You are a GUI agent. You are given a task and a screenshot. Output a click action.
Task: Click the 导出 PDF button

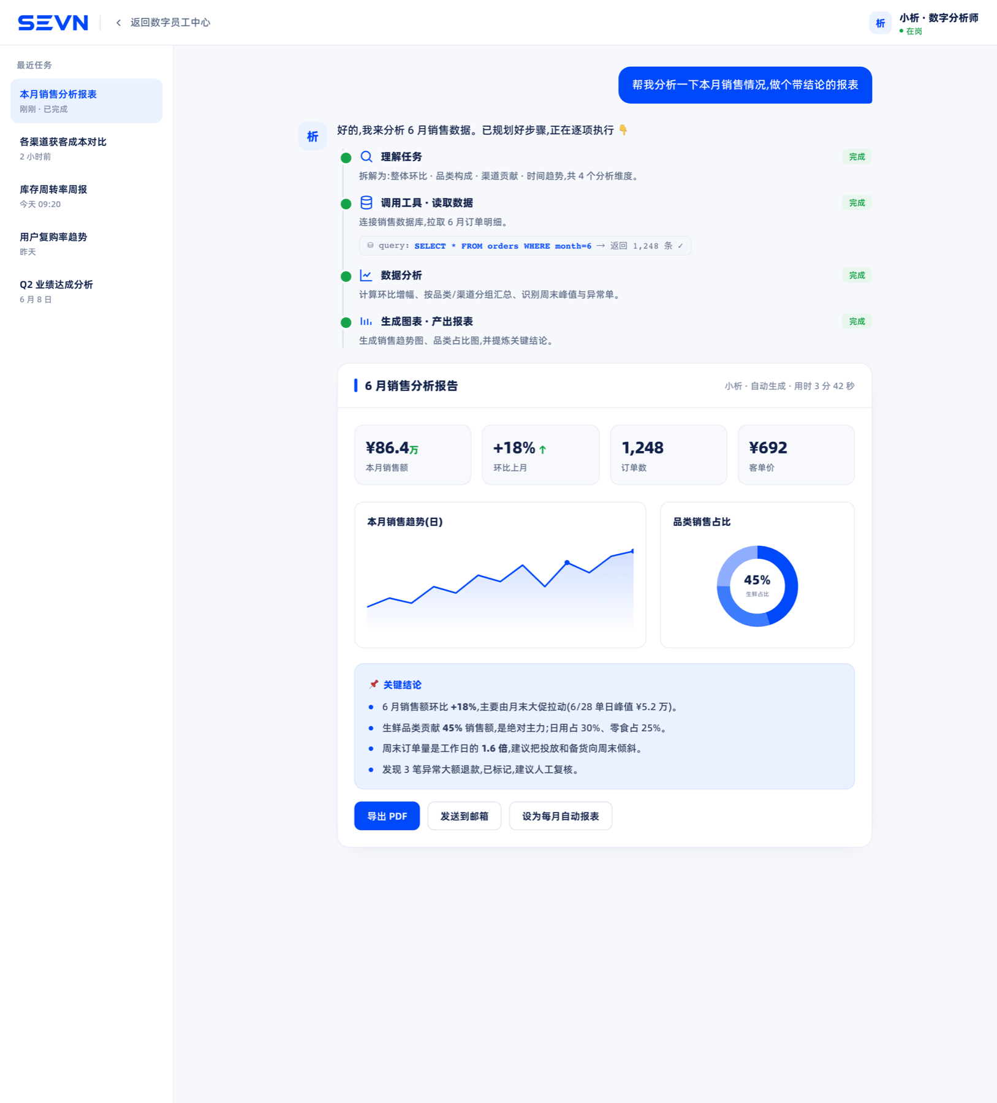(387, 816)
